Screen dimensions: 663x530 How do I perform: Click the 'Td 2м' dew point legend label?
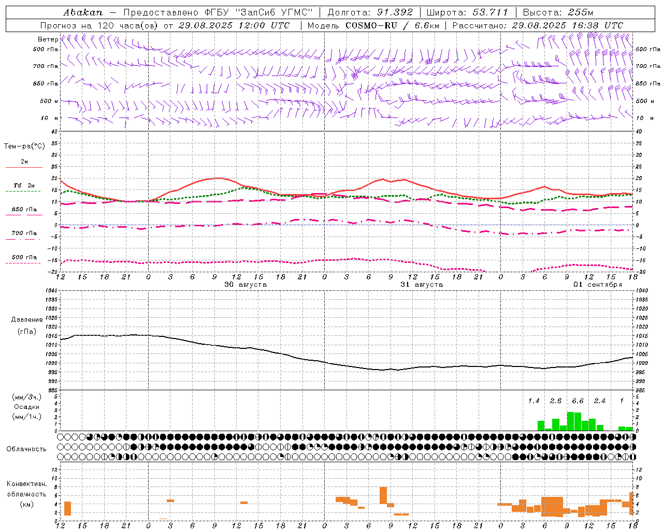24,185
